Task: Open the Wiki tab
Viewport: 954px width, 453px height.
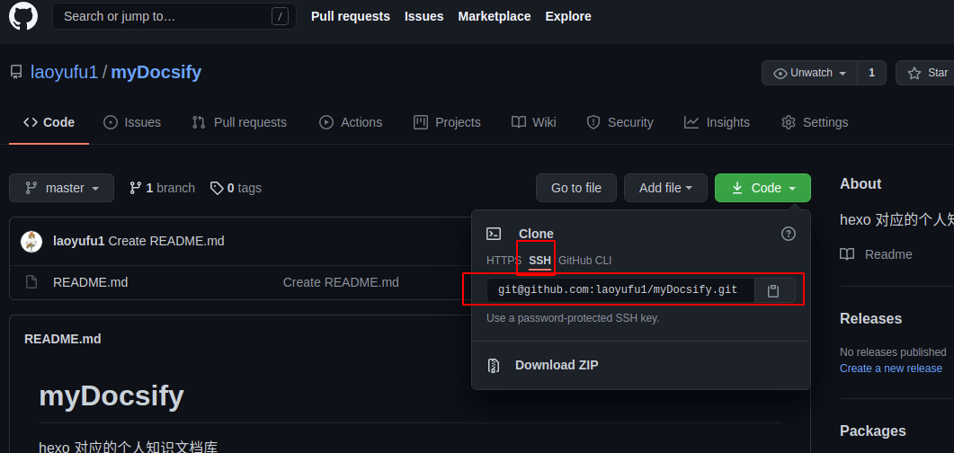Action: [533, 122]
